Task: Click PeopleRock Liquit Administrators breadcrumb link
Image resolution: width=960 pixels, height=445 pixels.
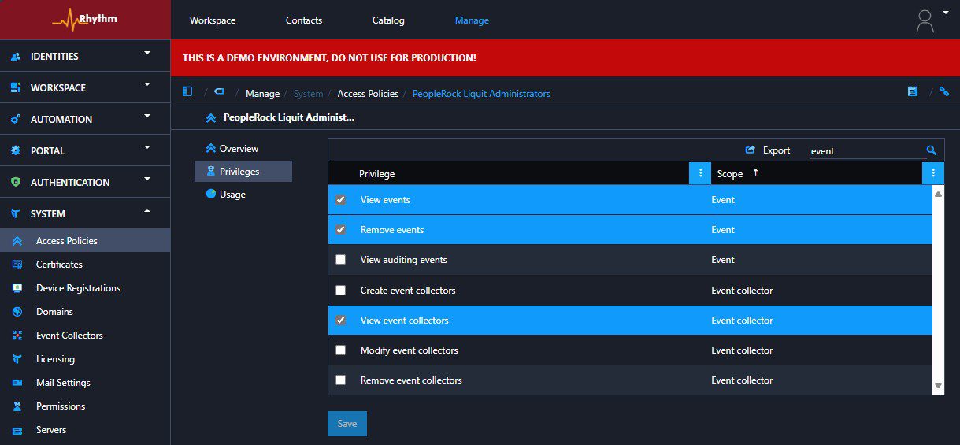Action: coord(481,94)
